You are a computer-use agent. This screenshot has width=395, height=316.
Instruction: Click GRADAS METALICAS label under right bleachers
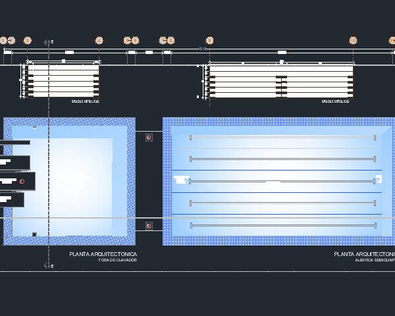pyautogui.click(x=336, y=101)
